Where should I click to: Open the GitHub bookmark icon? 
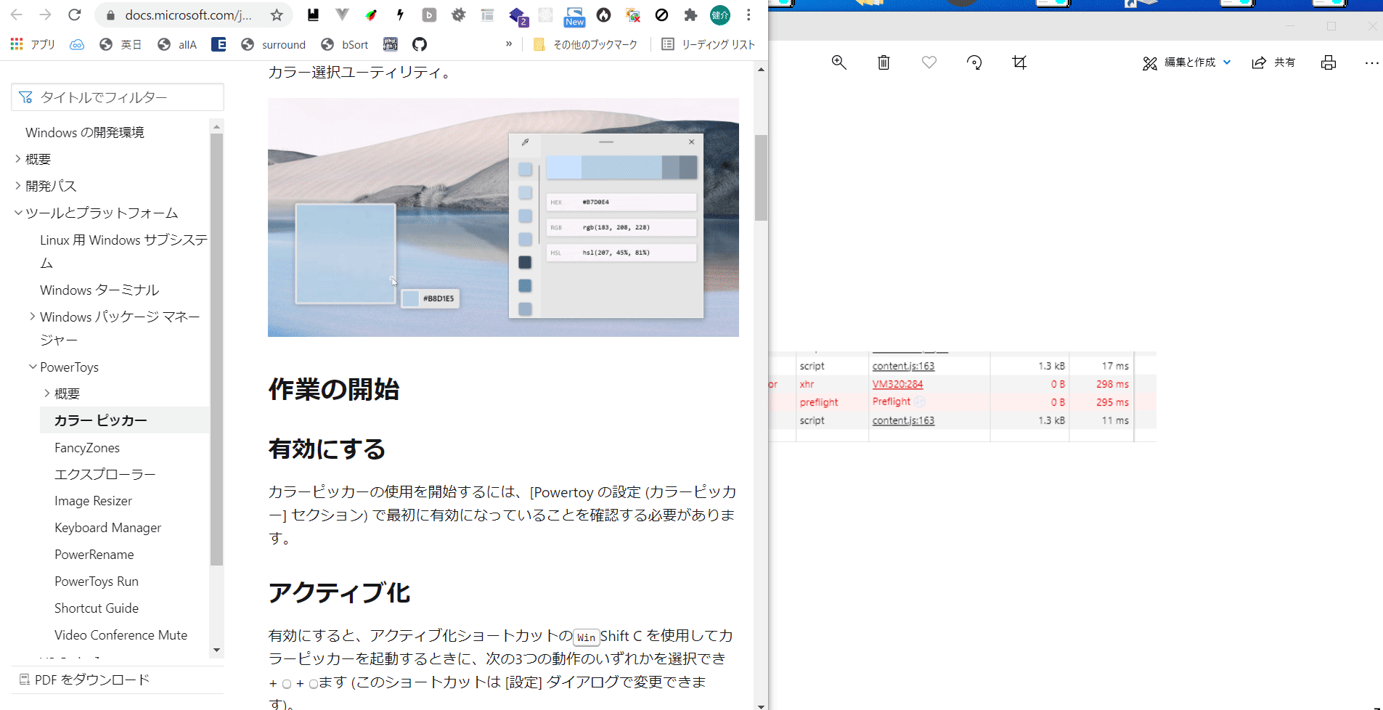coord(420,44)
